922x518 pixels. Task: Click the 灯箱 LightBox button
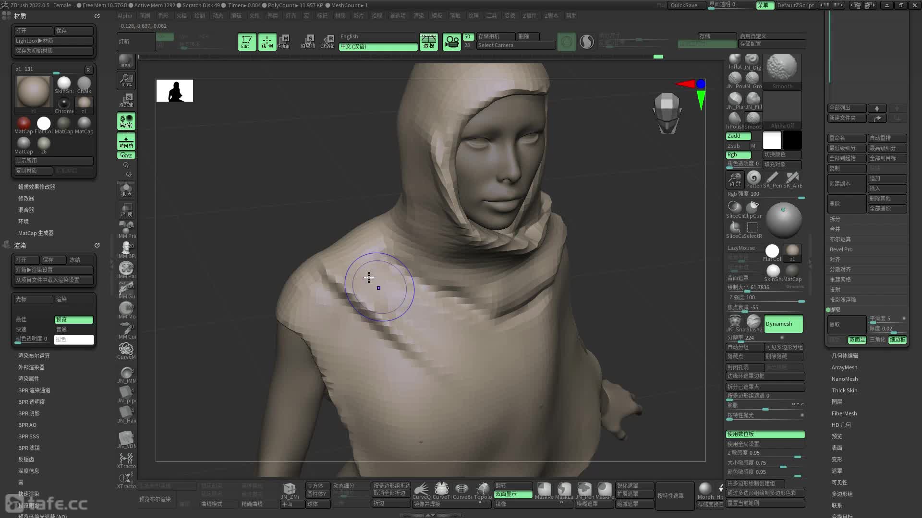(136, 42)
